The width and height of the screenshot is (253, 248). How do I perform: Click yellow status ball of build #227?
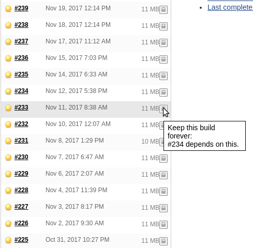[8, 207]
